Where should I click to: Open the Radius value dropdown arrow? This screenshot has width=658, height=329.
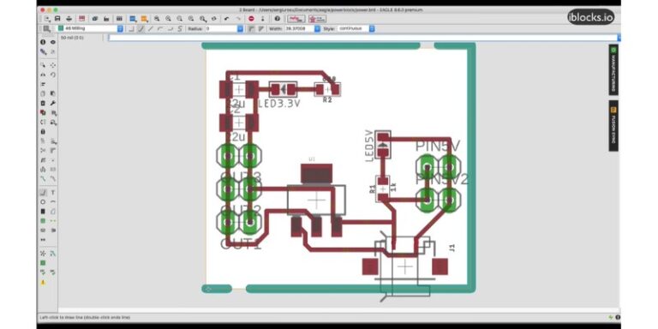(x=240, y=28)
